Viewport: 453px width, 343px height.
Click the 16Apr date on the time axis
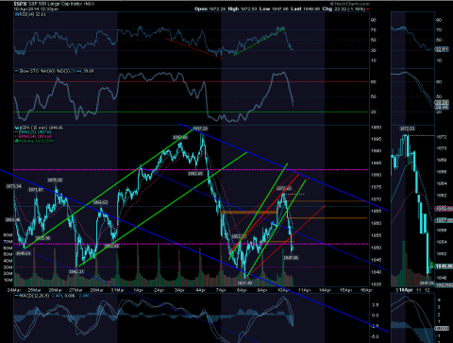click(366, 290)
